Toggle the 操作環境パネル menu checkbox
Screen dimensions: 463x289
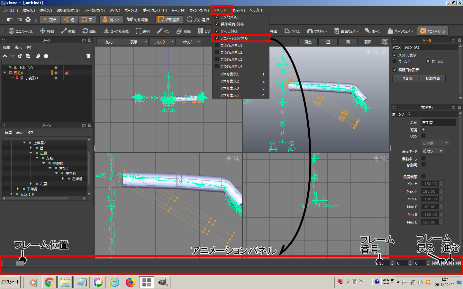pyautogui.click(x=217, y=24)
